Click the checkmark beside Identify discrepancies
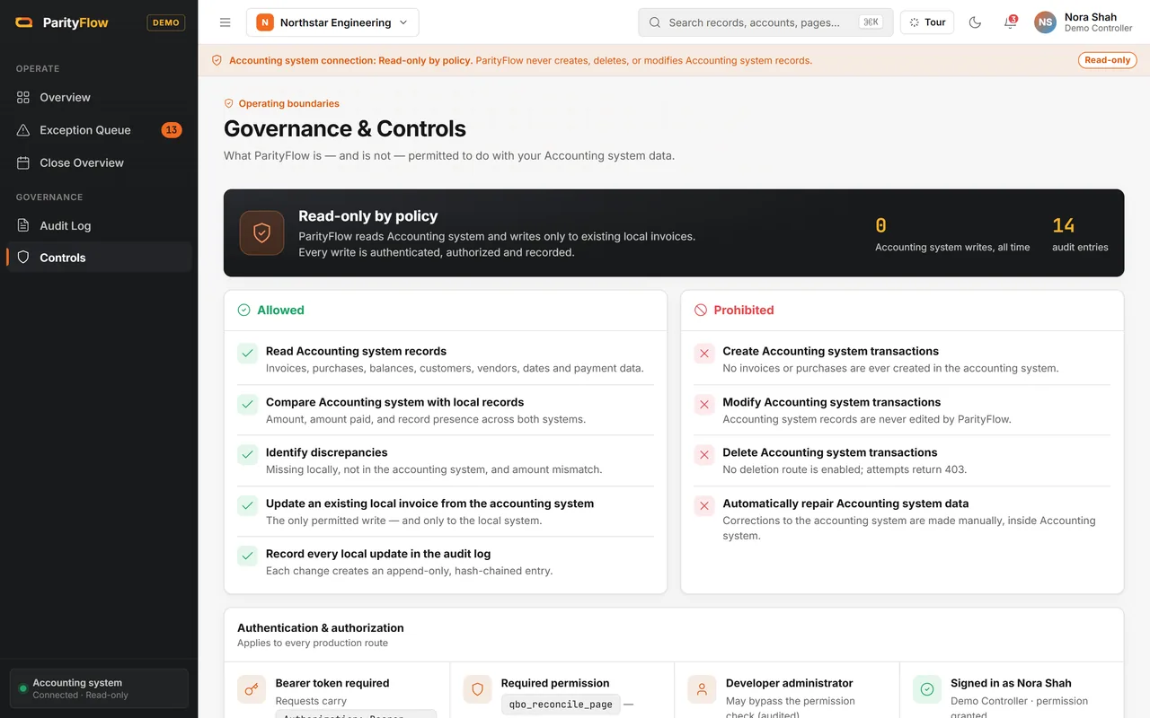 (247, 454)
